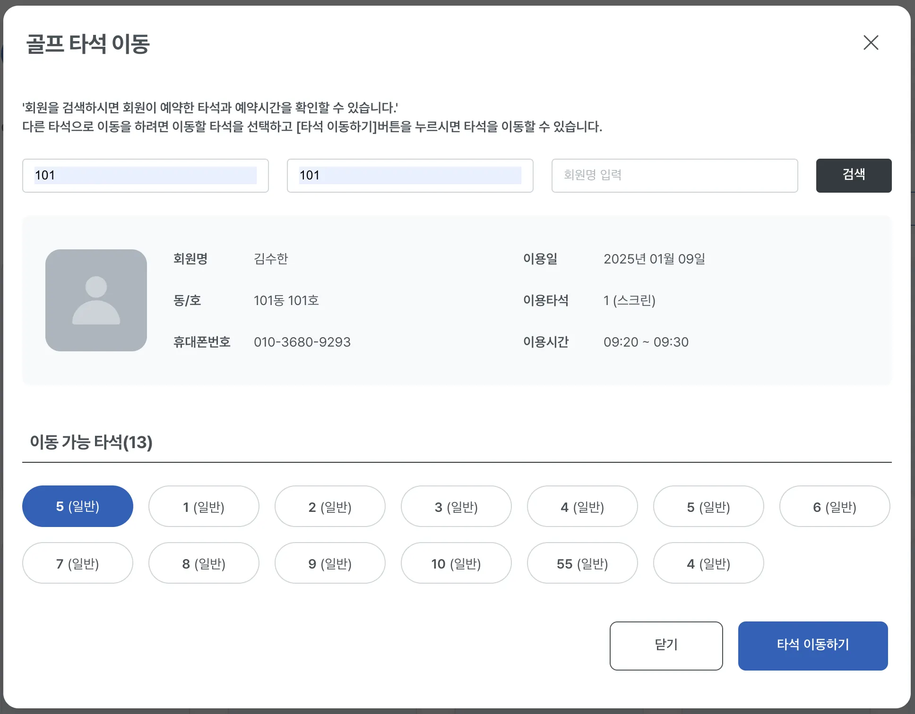The width and height of the screenshot is (915, 714).
Task: Select bay 2 (일반)
Action: (x=330, y=506)
